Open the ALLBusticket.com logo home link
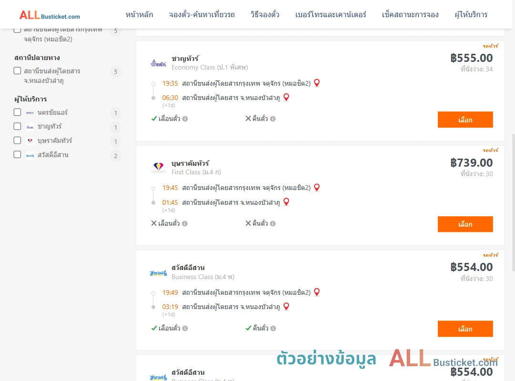The width and height of the screenshot is (515, 381). point(50,15)
